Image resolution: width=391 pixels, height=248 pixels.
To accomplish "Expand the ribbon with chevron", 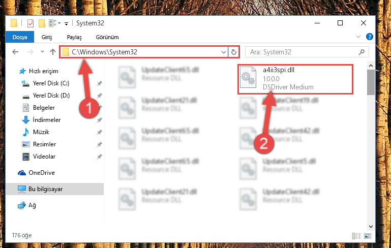I will pyautogui.click(x=358, y=37).
